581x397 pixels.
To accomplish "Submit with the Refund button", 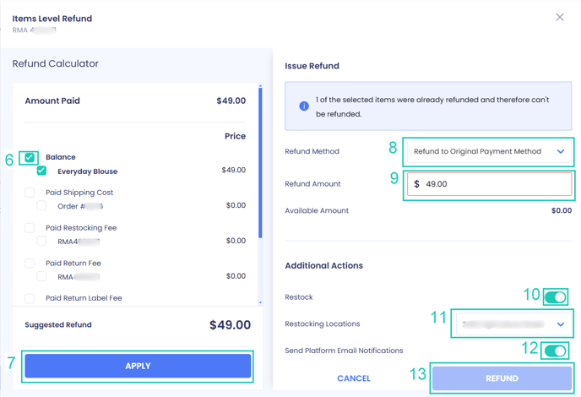I will tap(502, 378).
